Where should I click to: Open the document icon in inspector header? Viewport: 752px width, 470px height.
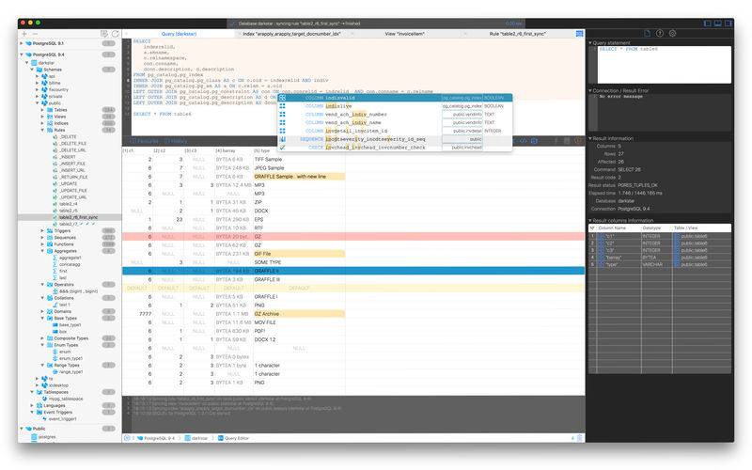(648, 33)
